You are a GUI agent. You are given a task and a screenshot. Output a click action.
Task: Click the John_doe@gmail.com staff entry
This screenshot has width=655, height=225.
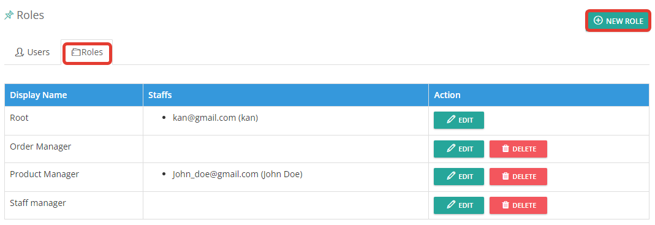point(237,174)
